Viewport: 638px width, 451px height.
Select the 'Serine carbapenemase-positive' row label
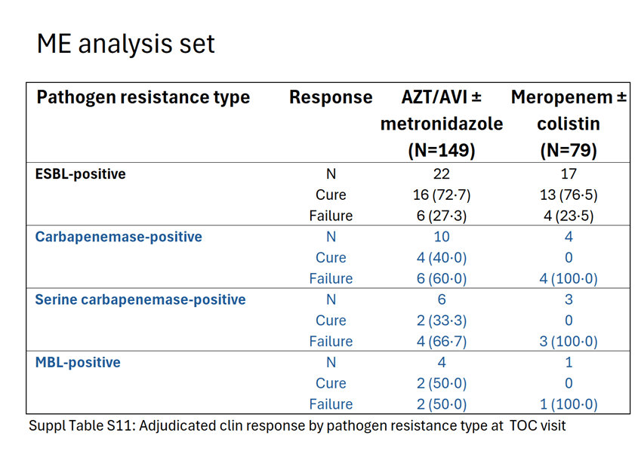pos(140,299)
